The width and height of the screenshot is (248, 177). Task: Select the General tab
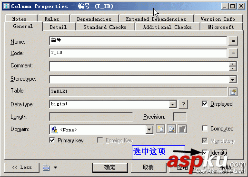[x=23, y=26]
